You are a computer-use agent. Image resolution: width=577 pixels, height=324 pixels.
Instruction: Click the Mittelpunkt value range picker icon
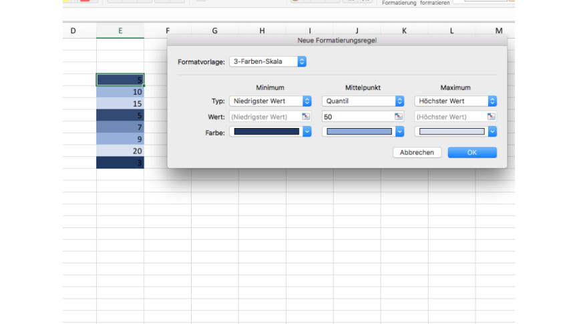pos(399,116)
